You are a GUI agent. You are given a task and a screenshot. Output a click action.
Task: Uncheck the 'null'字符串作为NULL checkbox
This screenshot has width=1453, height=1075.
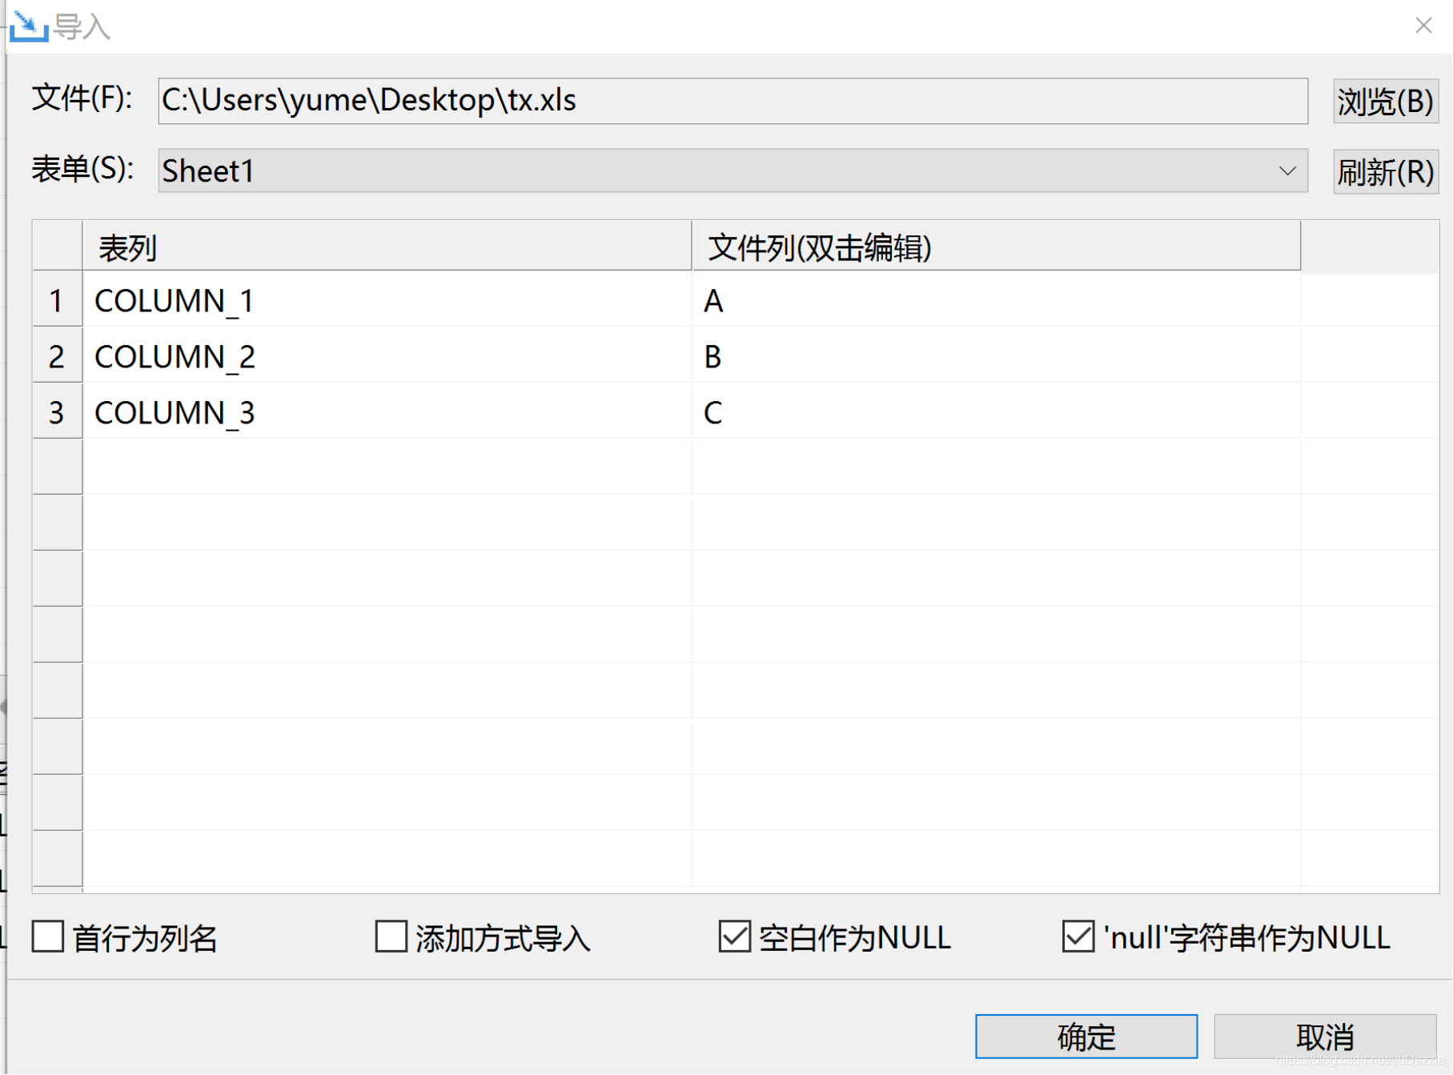(x=1078, y=937)
